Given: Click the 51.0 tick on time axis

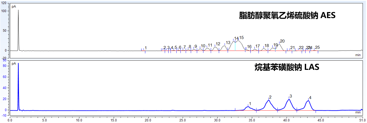Looking at the screenshot, I should tap(362, 120).
